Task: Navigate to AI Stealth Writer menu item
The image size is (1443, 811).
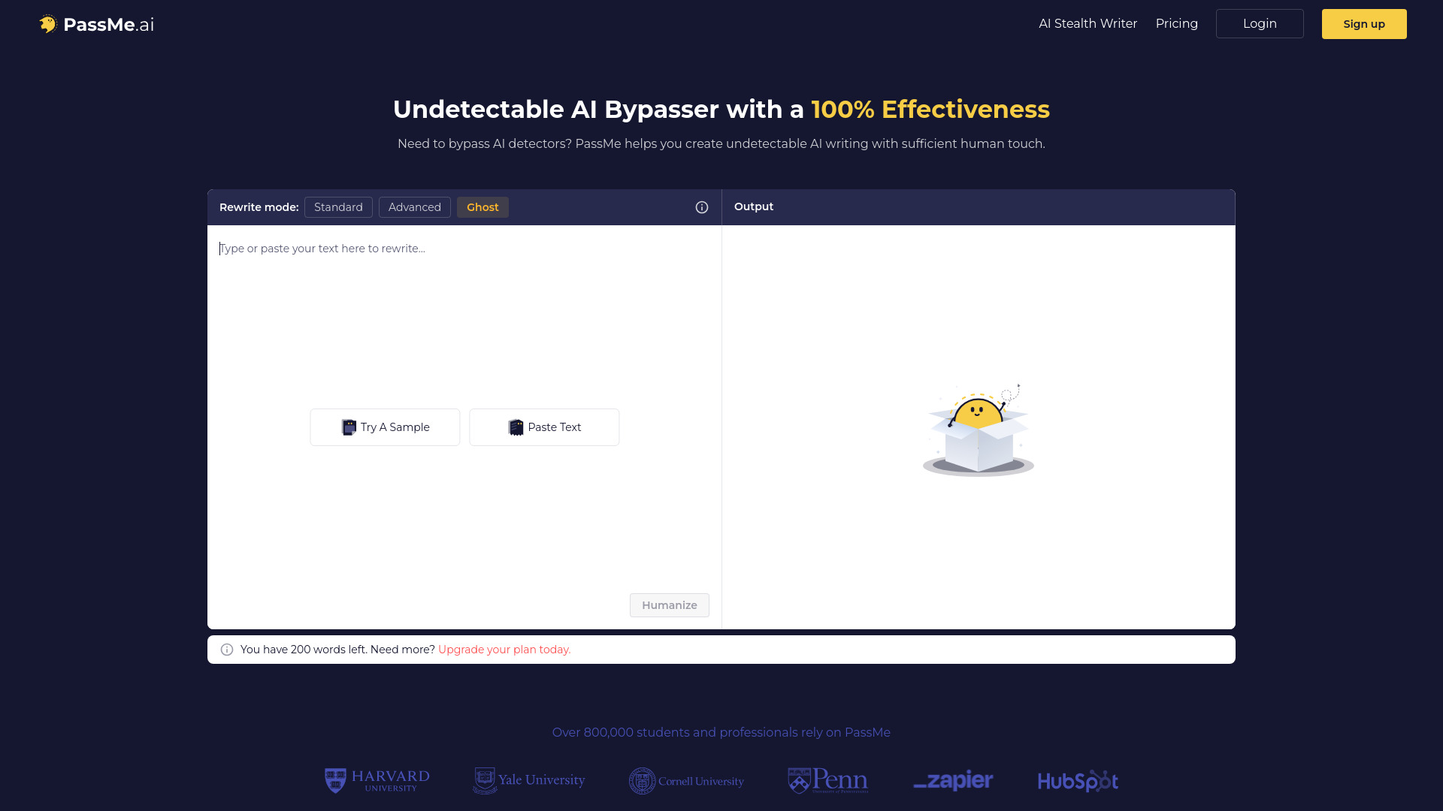Action: coord(1088,24)
